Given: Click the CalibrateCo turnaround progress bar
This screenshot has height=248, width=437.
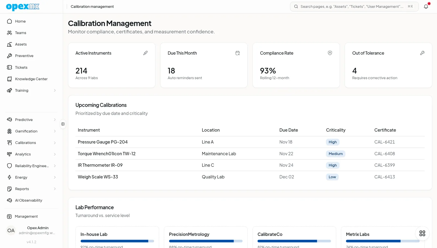Looking at the screenshot, I should [x=294, y=241].
